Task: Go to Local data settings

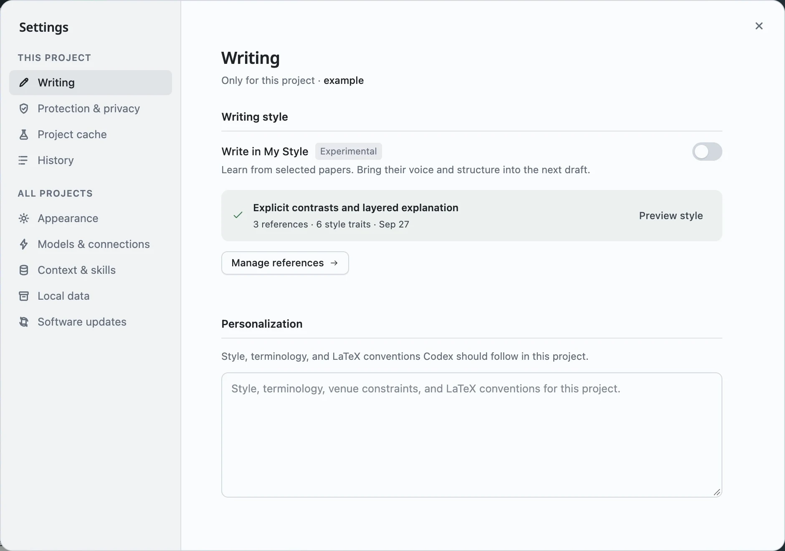Action: 91,296
